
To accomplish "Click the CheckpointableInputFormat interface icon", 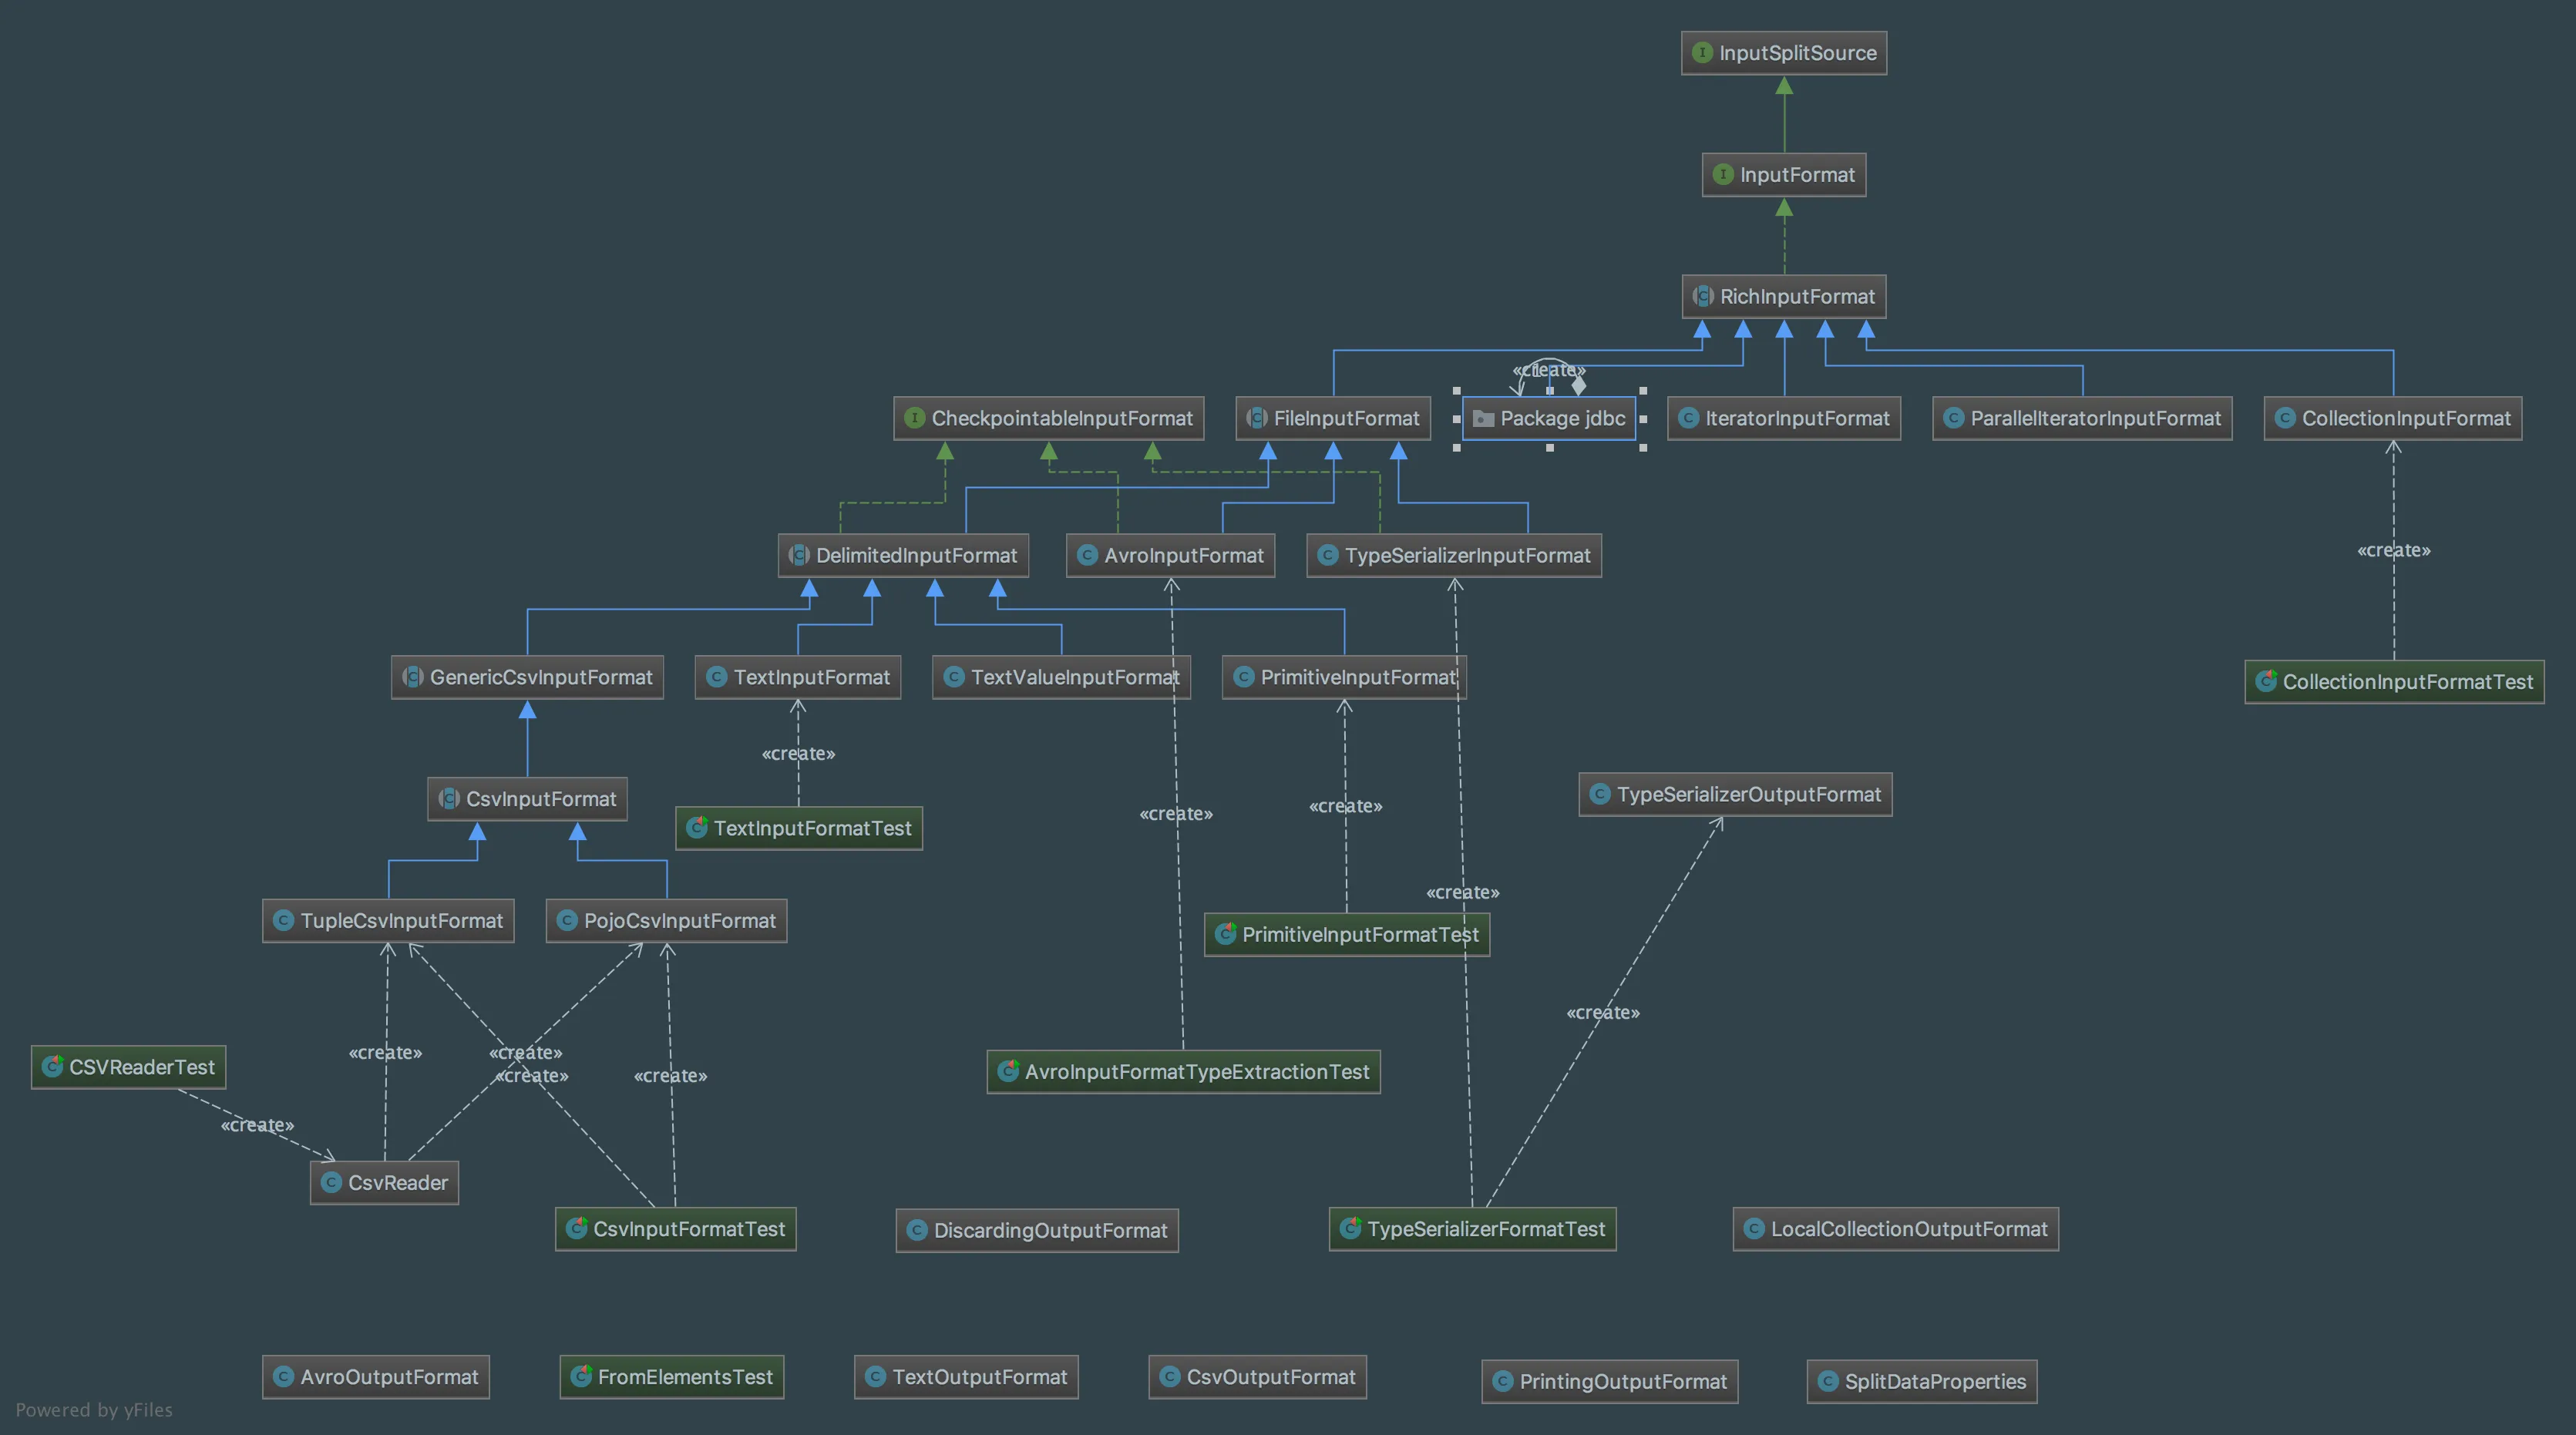I will 914,418.
